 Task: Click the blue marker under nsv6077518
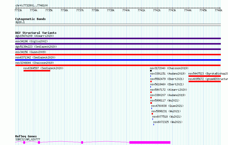(x=153, y=119)
